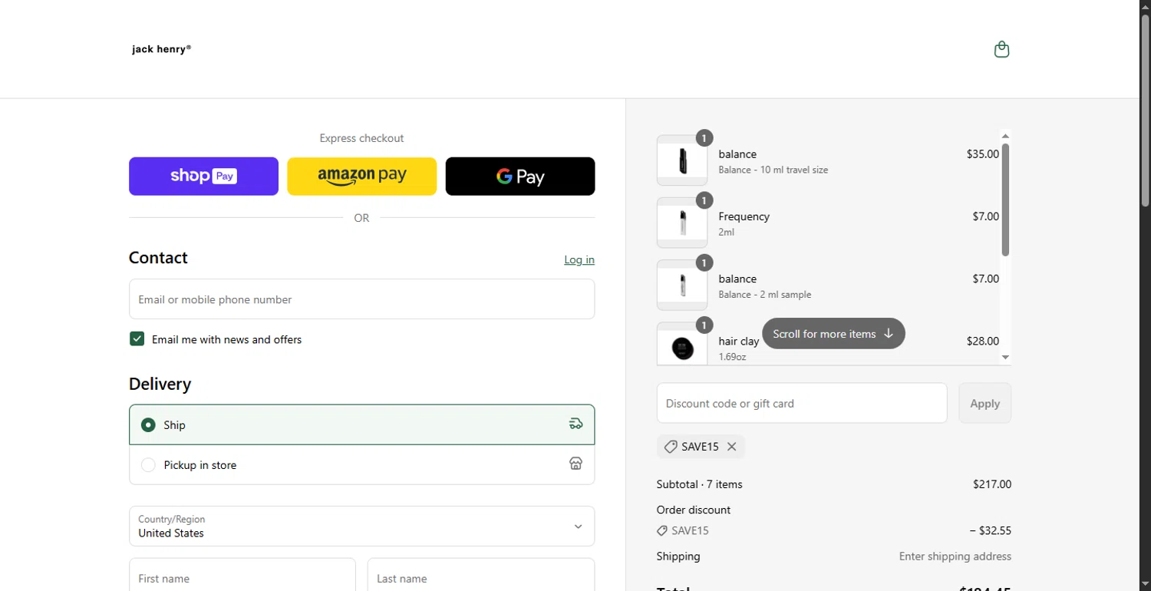The height and width of the screenshot is (591, 1151).
Task: Click the SAVE15 tag icon under Order discount
Action: [x=662, y=530]
